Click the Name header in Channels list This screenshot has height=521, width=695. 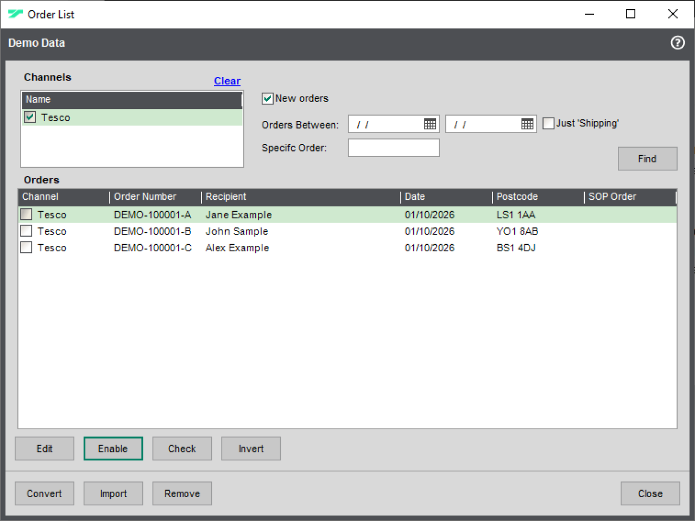[132, 100]
